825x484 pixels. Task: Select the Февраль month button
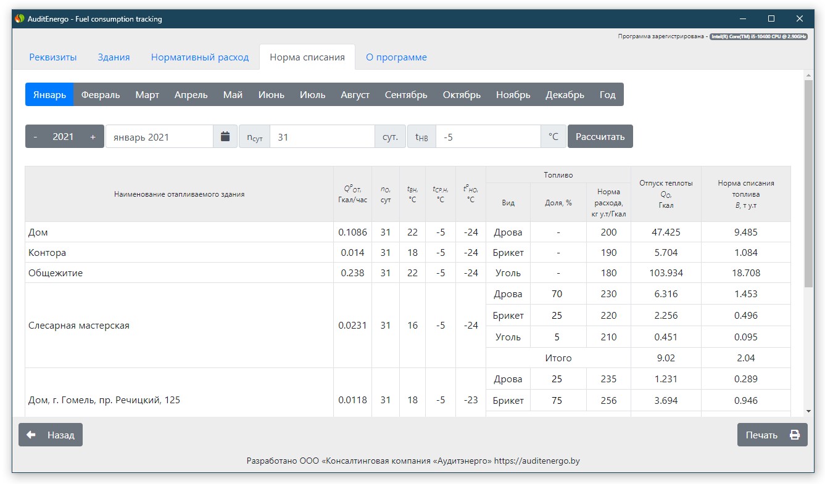click(101, 95)
